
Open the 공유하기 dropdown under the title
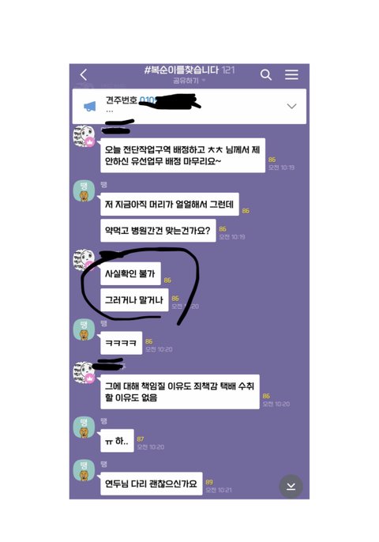click(189, 81)
